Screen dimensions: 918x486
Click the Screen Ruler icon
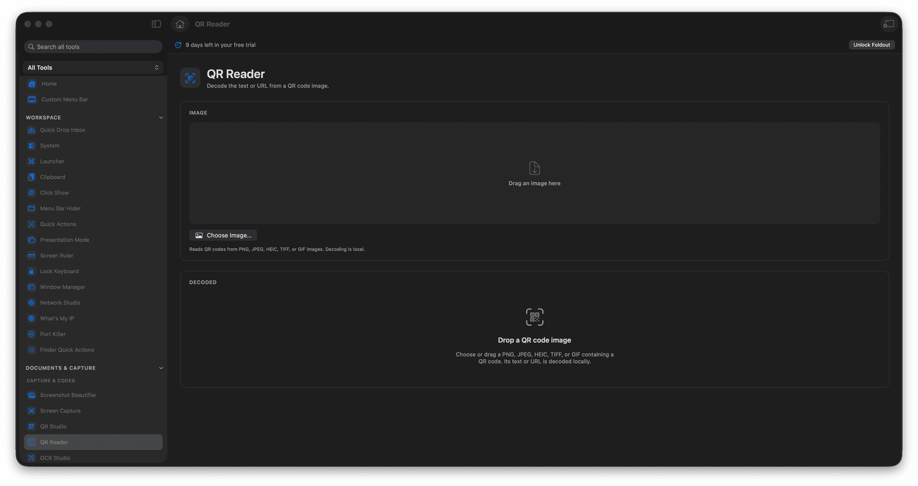click(x=32, y=256)
